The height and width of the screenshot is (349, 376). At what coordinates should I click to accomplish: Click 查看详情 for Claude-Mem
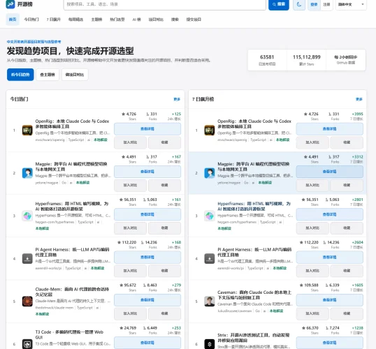147,300
